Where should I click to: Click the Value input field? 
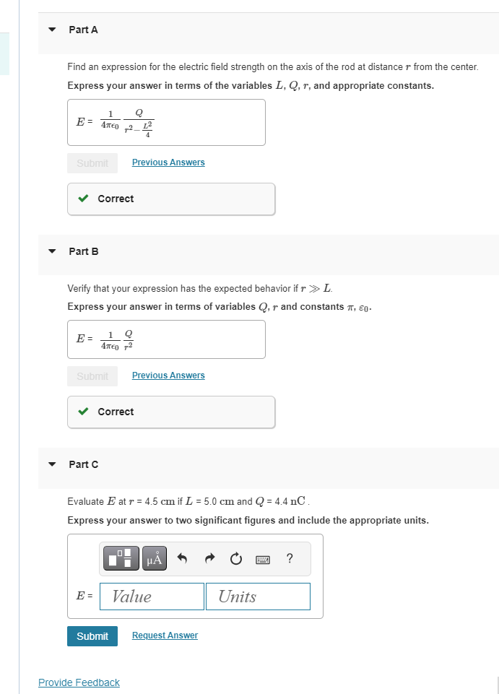152,596
